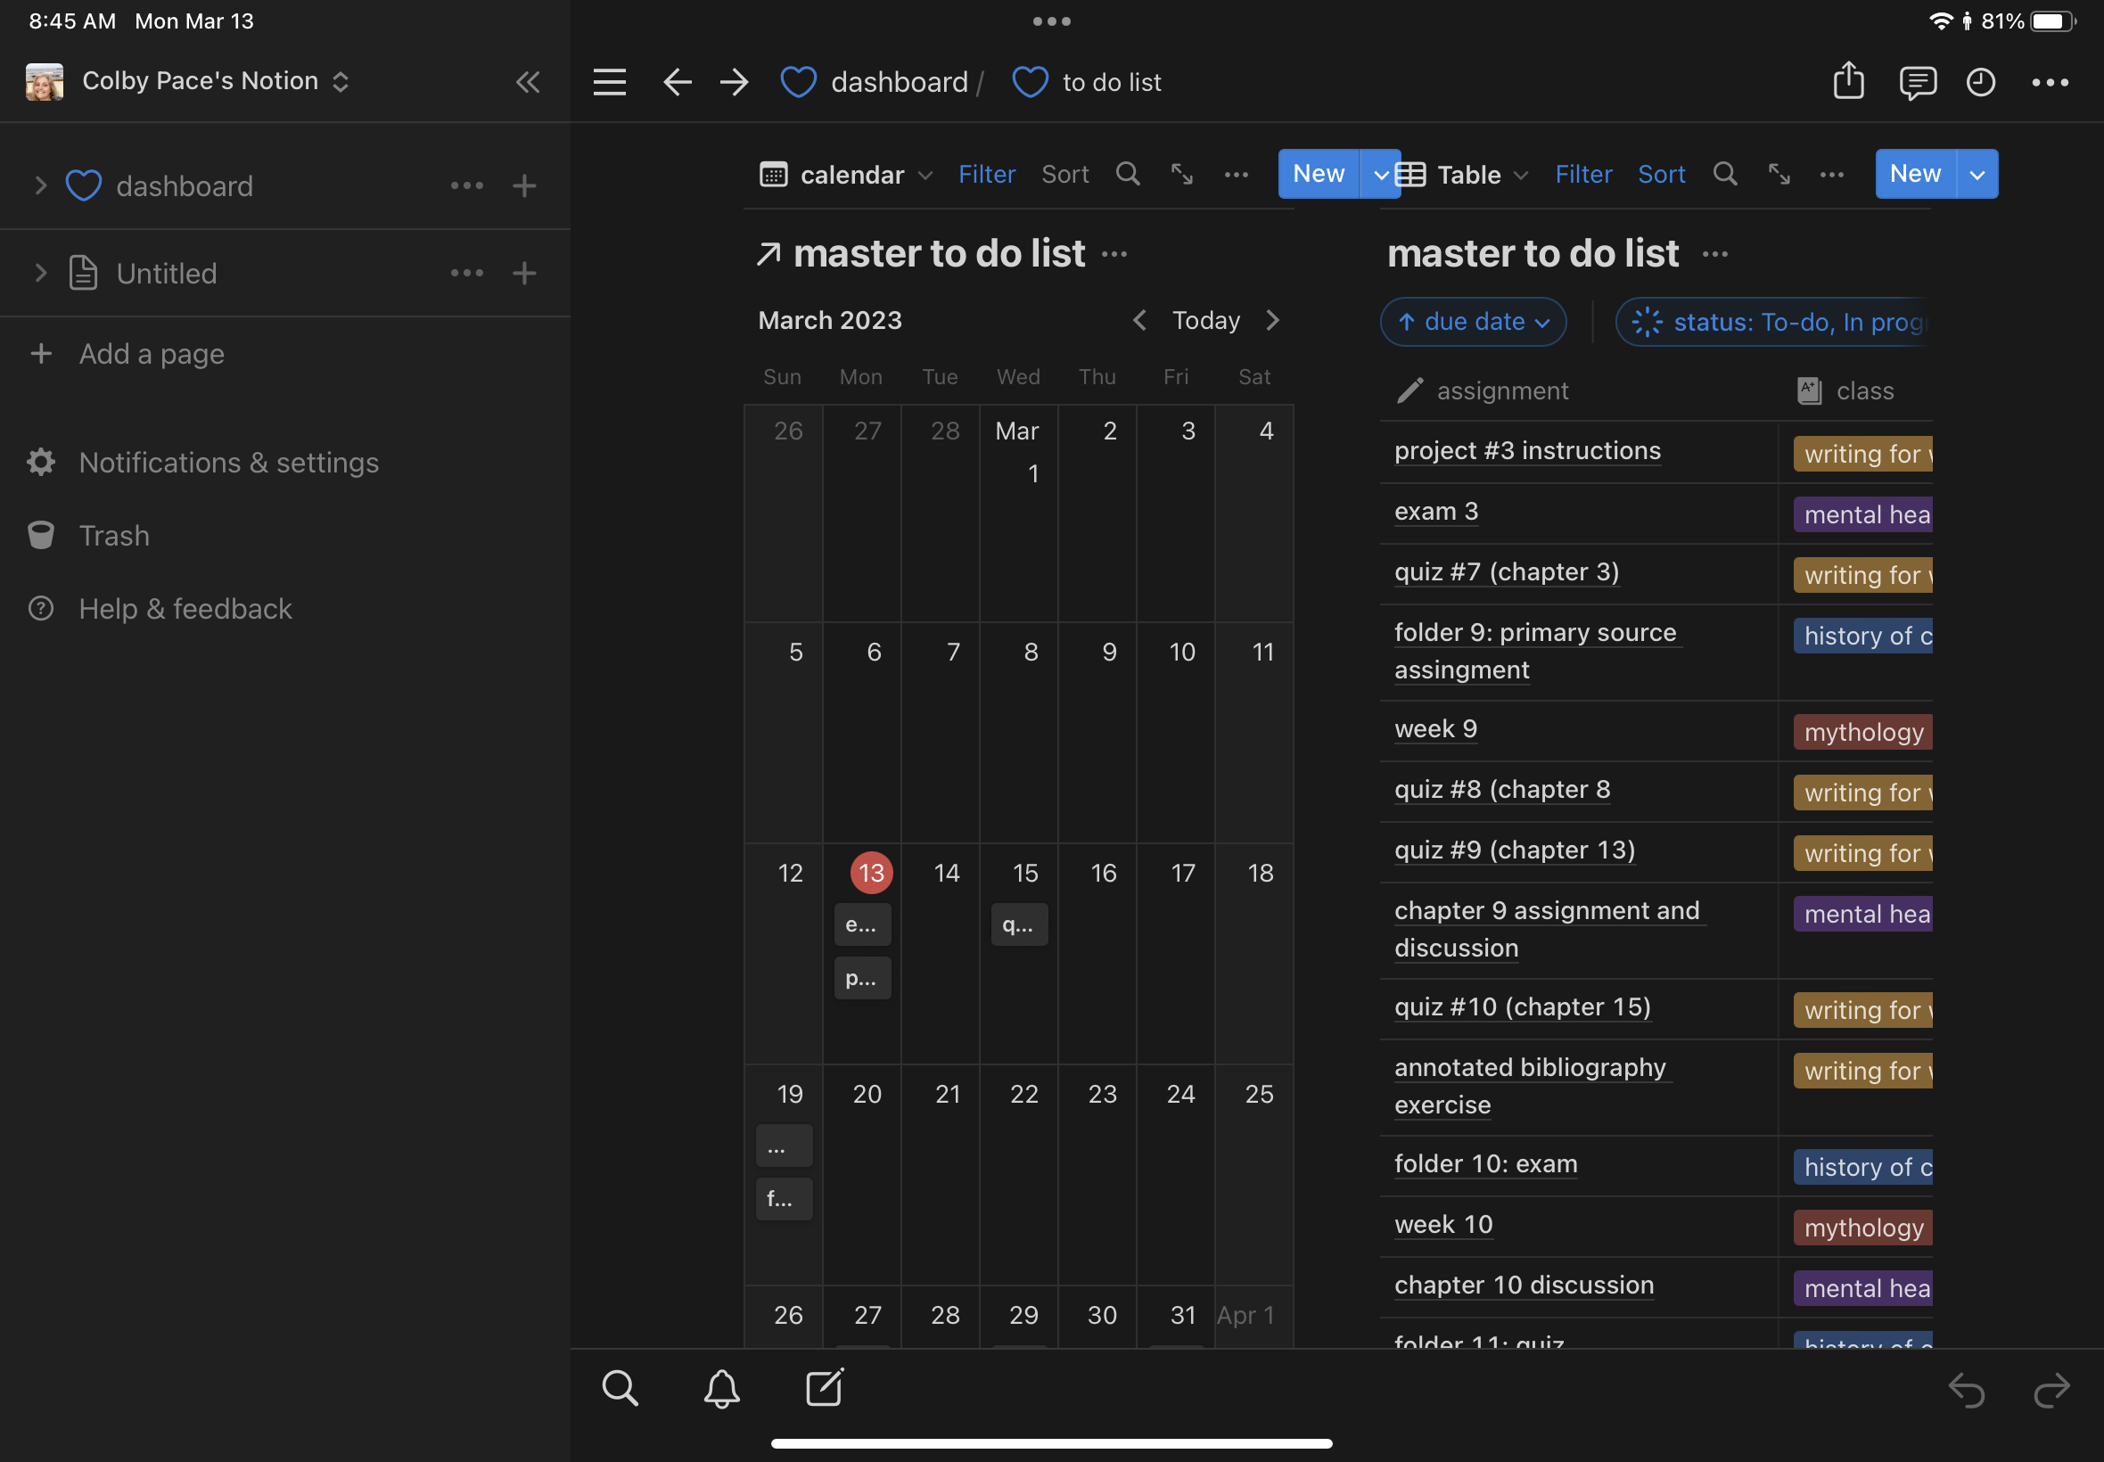The width and height of the screenshot is (2104, 1462).
Task: Click New button above the table
Action: (x=1914, y=174)
